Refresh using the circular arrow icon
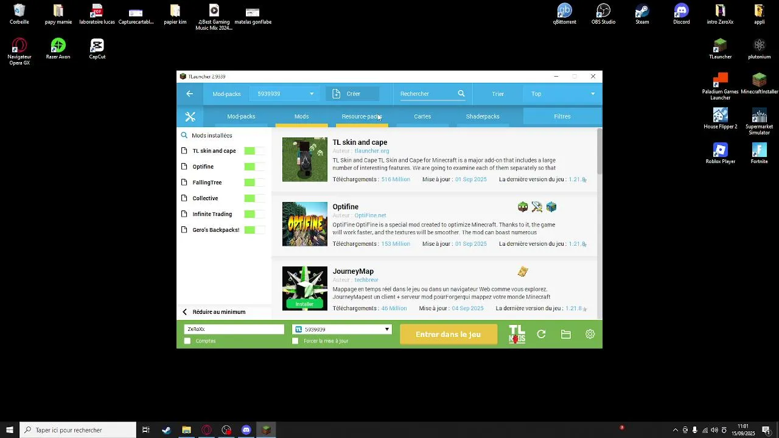 [542, 334]
